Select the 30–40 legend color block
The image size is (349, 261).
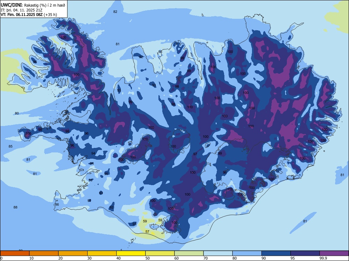point(102,253)
